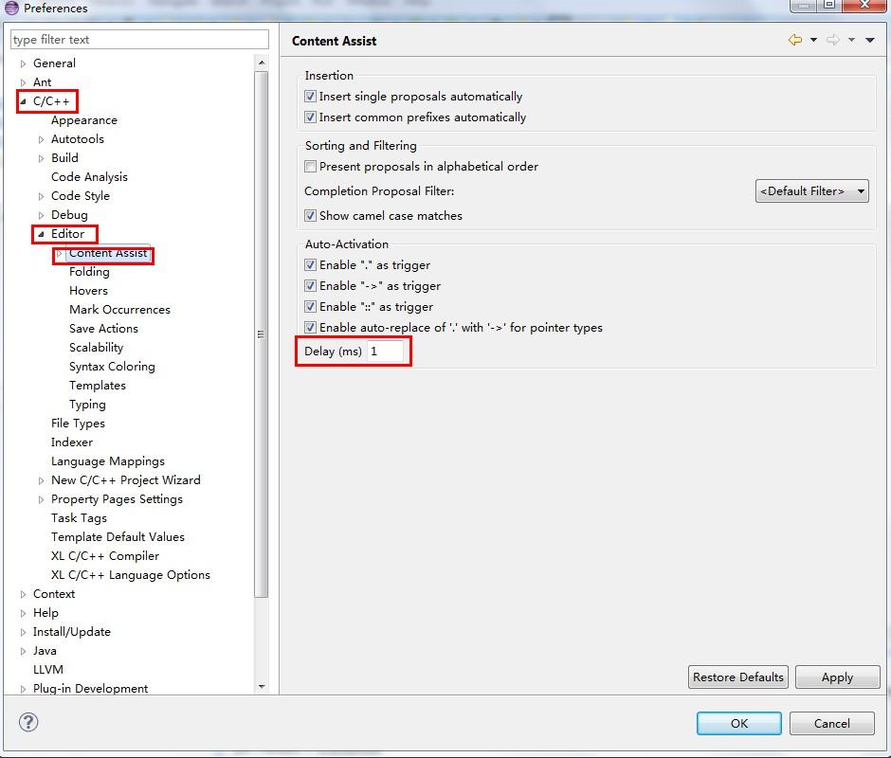Expand the Install/Update node

[x=24, y=632]
